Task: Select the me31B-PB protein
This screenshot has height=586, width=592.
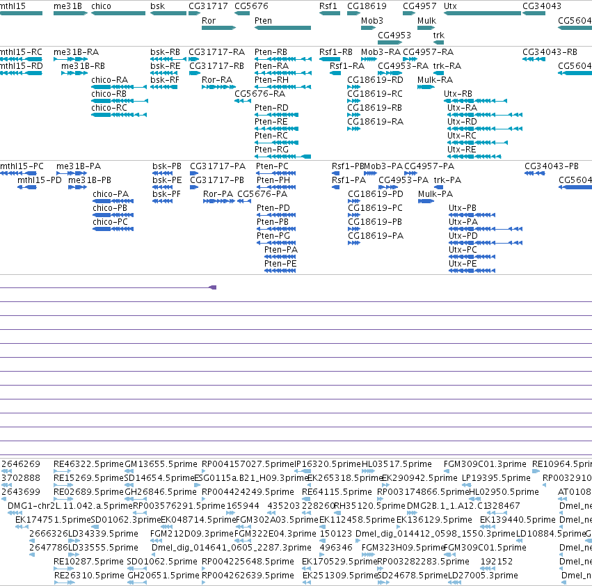Action: pyautogui.click(x=78, y=187)
